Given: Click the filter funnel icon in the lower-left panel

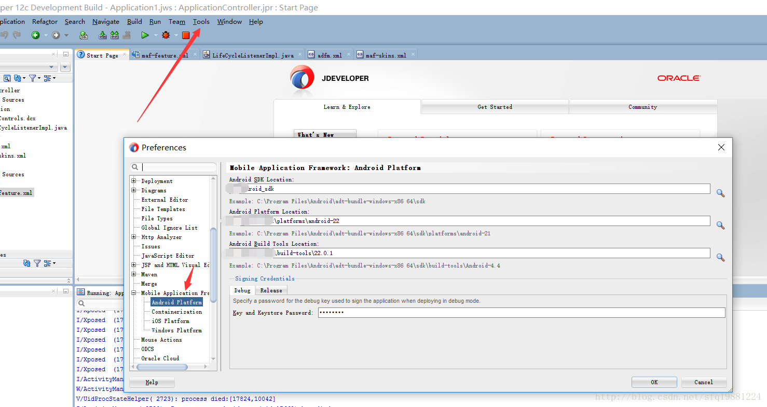Looking at the screenshot, I should pos(37,263).
